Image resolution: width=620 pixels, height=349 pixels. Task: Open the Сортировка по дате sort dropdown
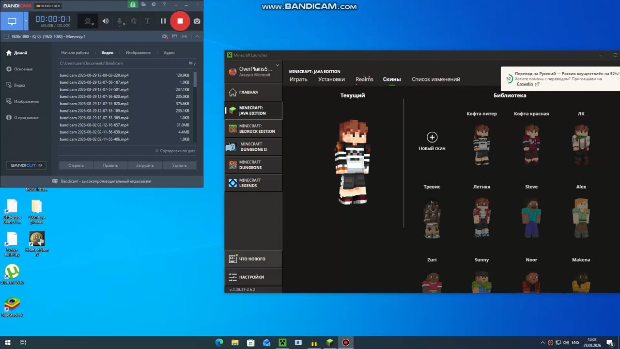175,151
